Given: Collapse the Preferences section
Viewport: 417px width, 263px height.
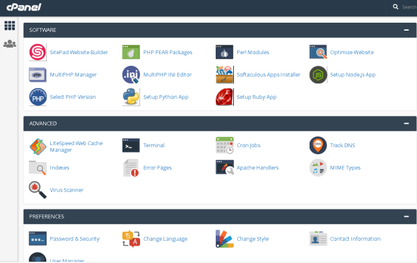Looking at the screenshot, I should (406, 216).
